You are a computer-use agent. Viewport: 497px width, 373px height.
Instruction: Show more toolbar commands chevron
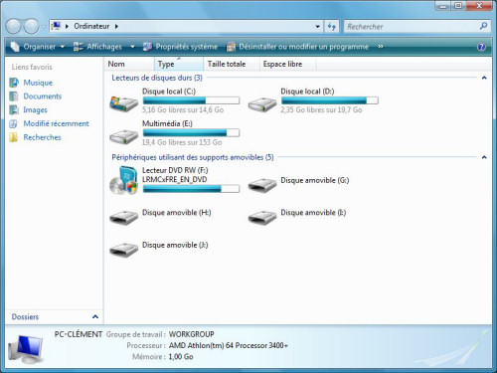[x=381, y=47]
